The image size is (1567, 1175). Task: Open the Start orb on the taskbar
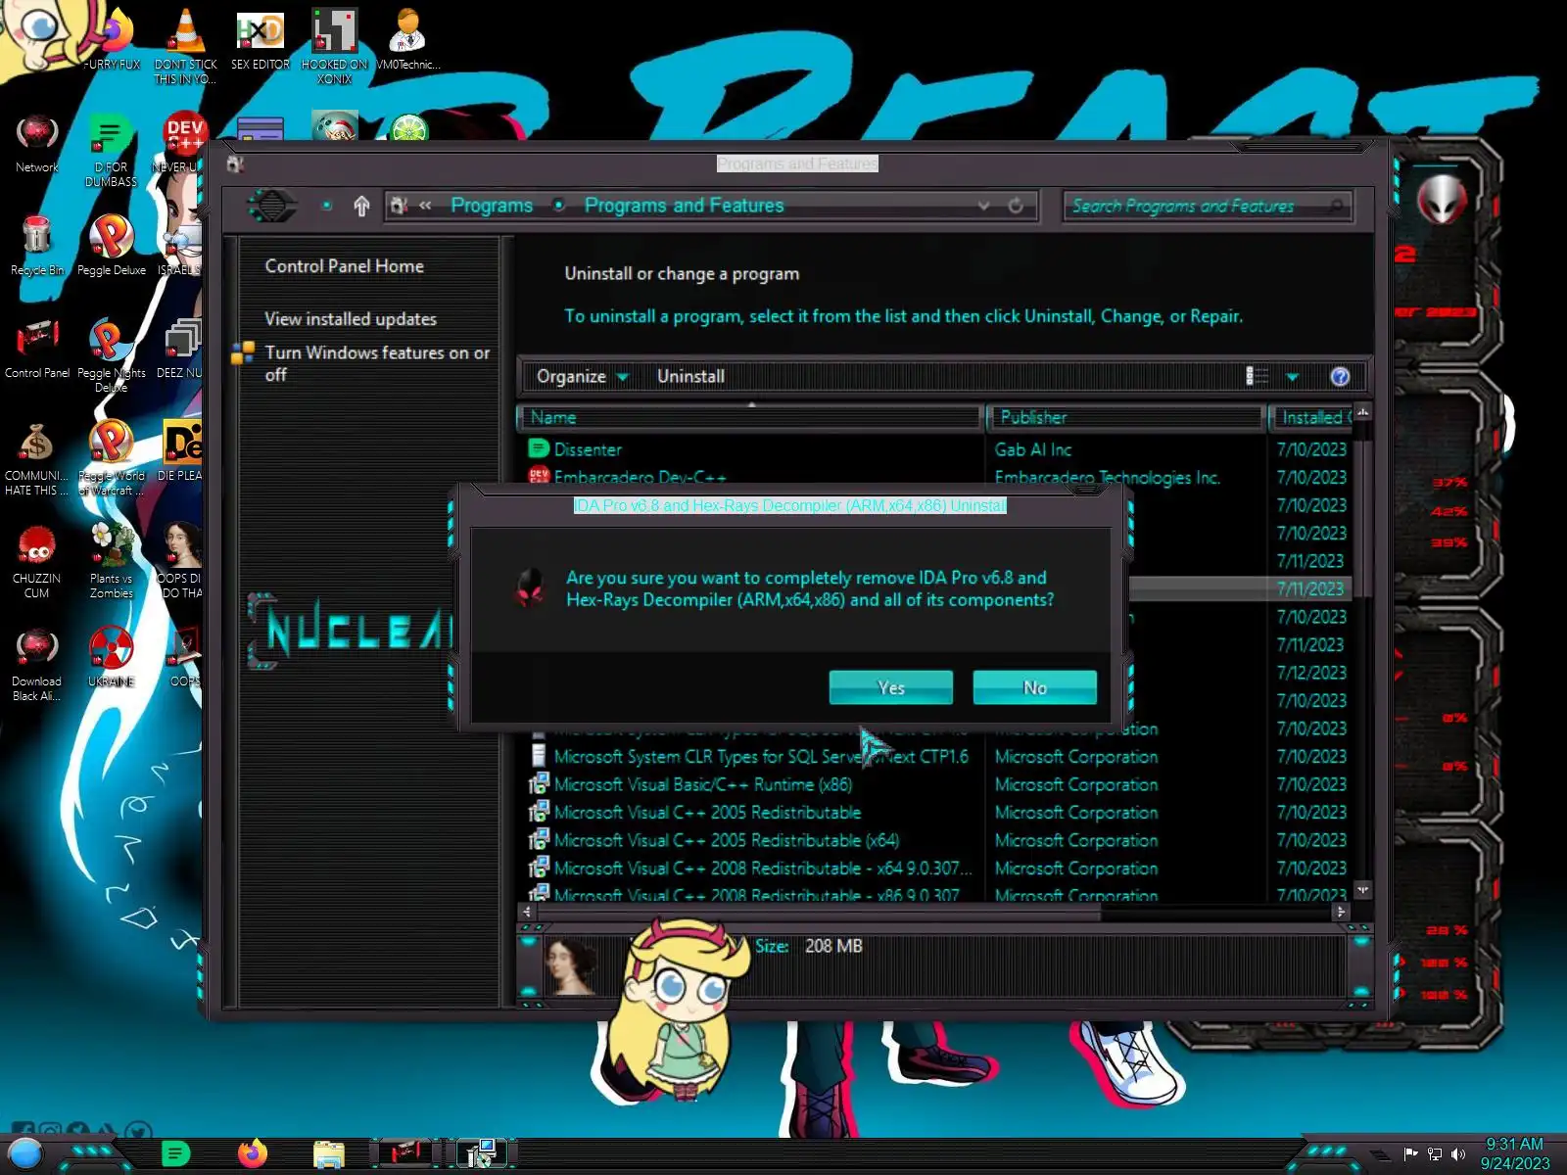pyautogui.click(x=26, y=1154)
